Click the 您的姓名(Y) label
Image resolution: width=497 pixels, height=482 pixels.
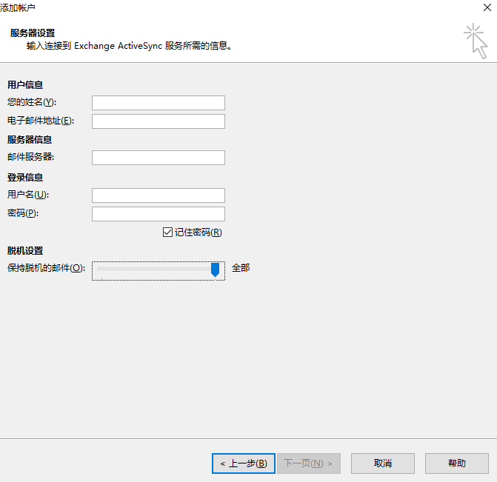[31, 102]
